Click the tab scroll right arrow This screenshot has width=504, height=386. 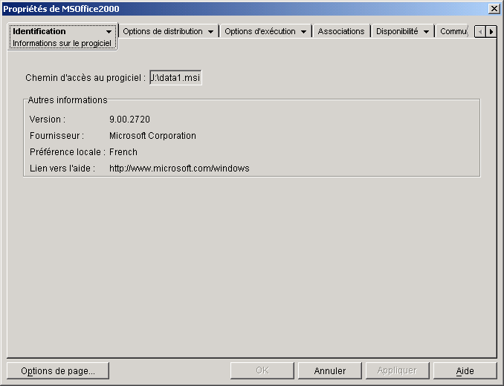[491, 32]
